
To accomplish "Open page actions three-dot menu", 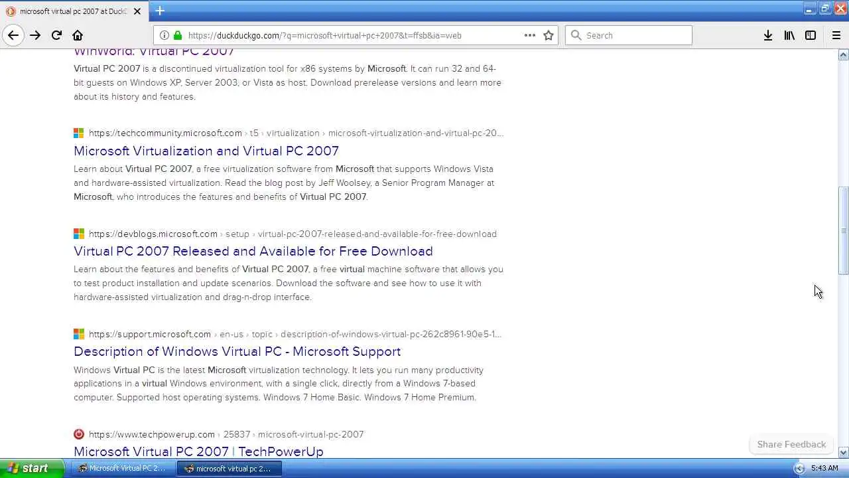I will (x=530, y=35).
